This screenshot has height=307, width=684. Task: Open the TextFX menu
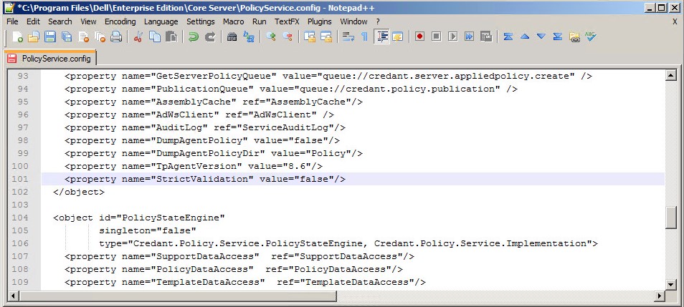287,21
